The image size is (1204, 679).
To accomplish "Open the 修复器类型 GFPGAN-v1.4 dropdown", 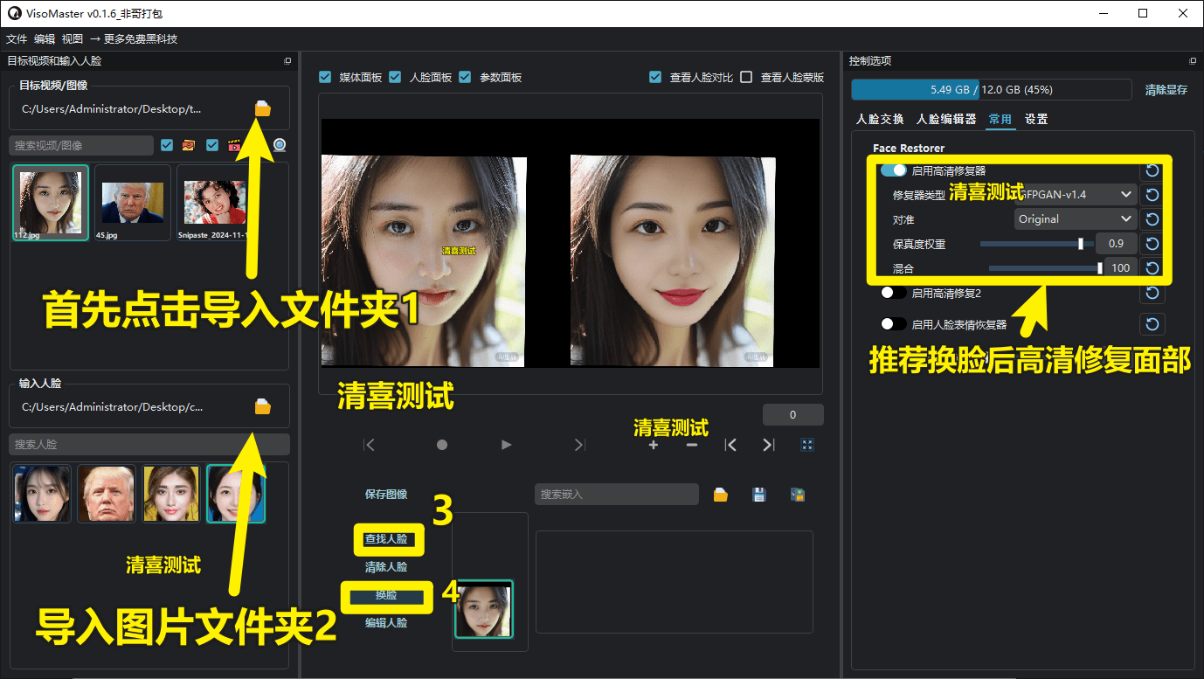I will 1075,194.
